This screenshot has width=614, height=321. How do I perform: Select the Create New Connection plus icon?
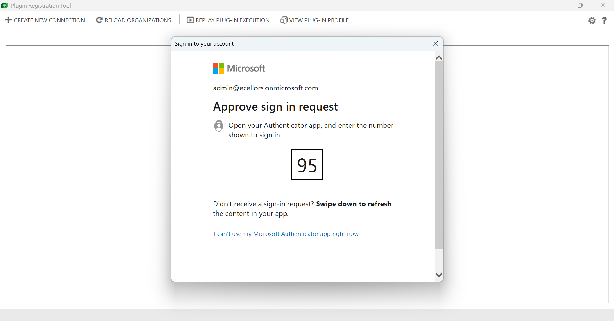(x=8, y=20)
